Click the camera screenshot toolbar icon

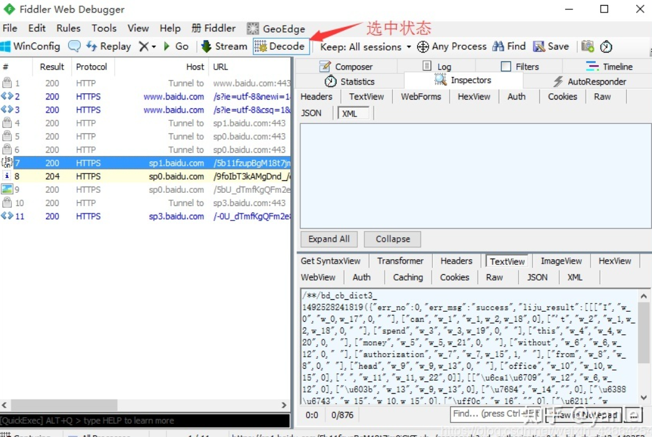click(x=587, y=46)
